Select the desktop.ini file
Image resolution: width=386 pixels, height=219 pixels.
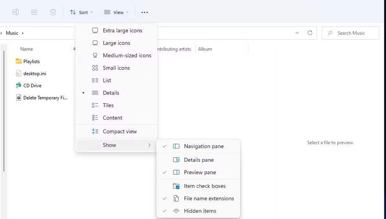point(35,74)
